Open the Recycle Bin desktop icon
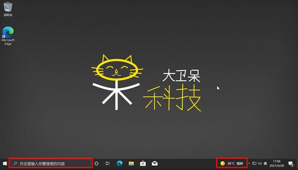Image resolution: width=298 pixels, height=170 pixels. (8, 9)
